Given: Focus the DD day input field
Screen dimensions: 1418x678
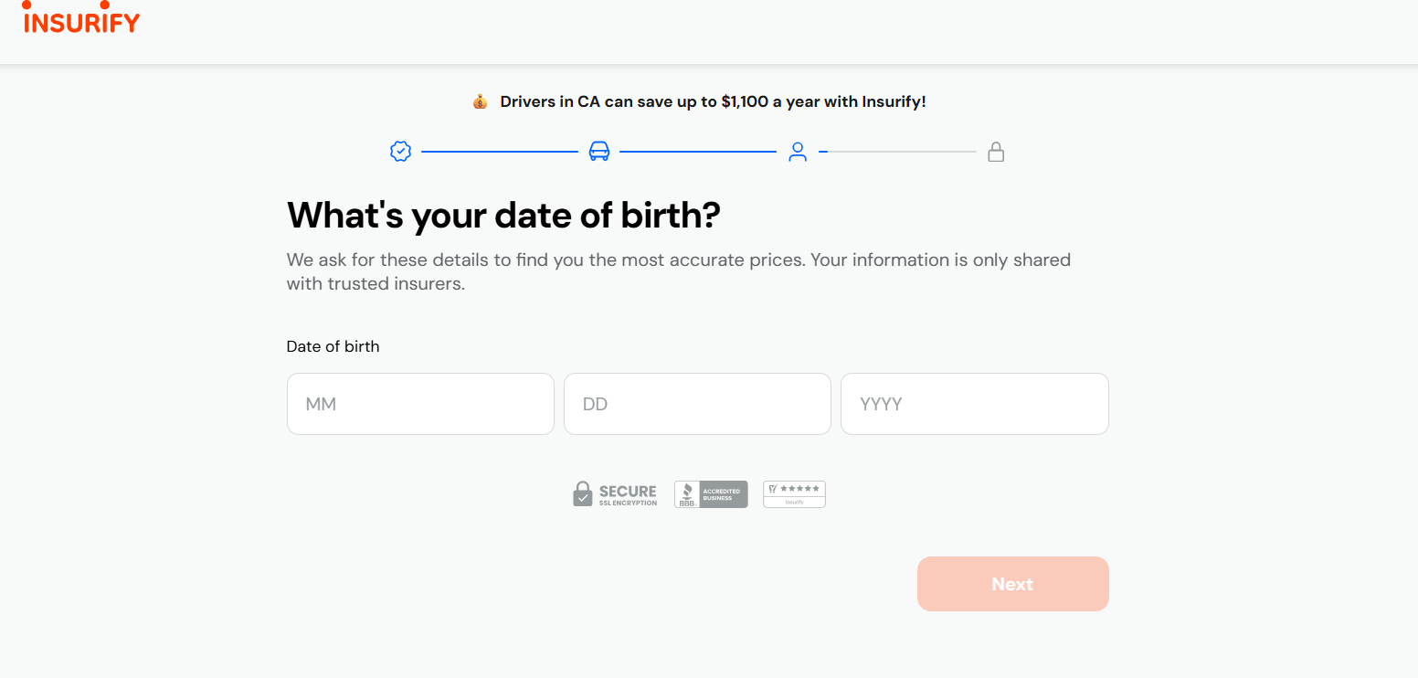Looking at the screenshot, I should pos(697,404).
